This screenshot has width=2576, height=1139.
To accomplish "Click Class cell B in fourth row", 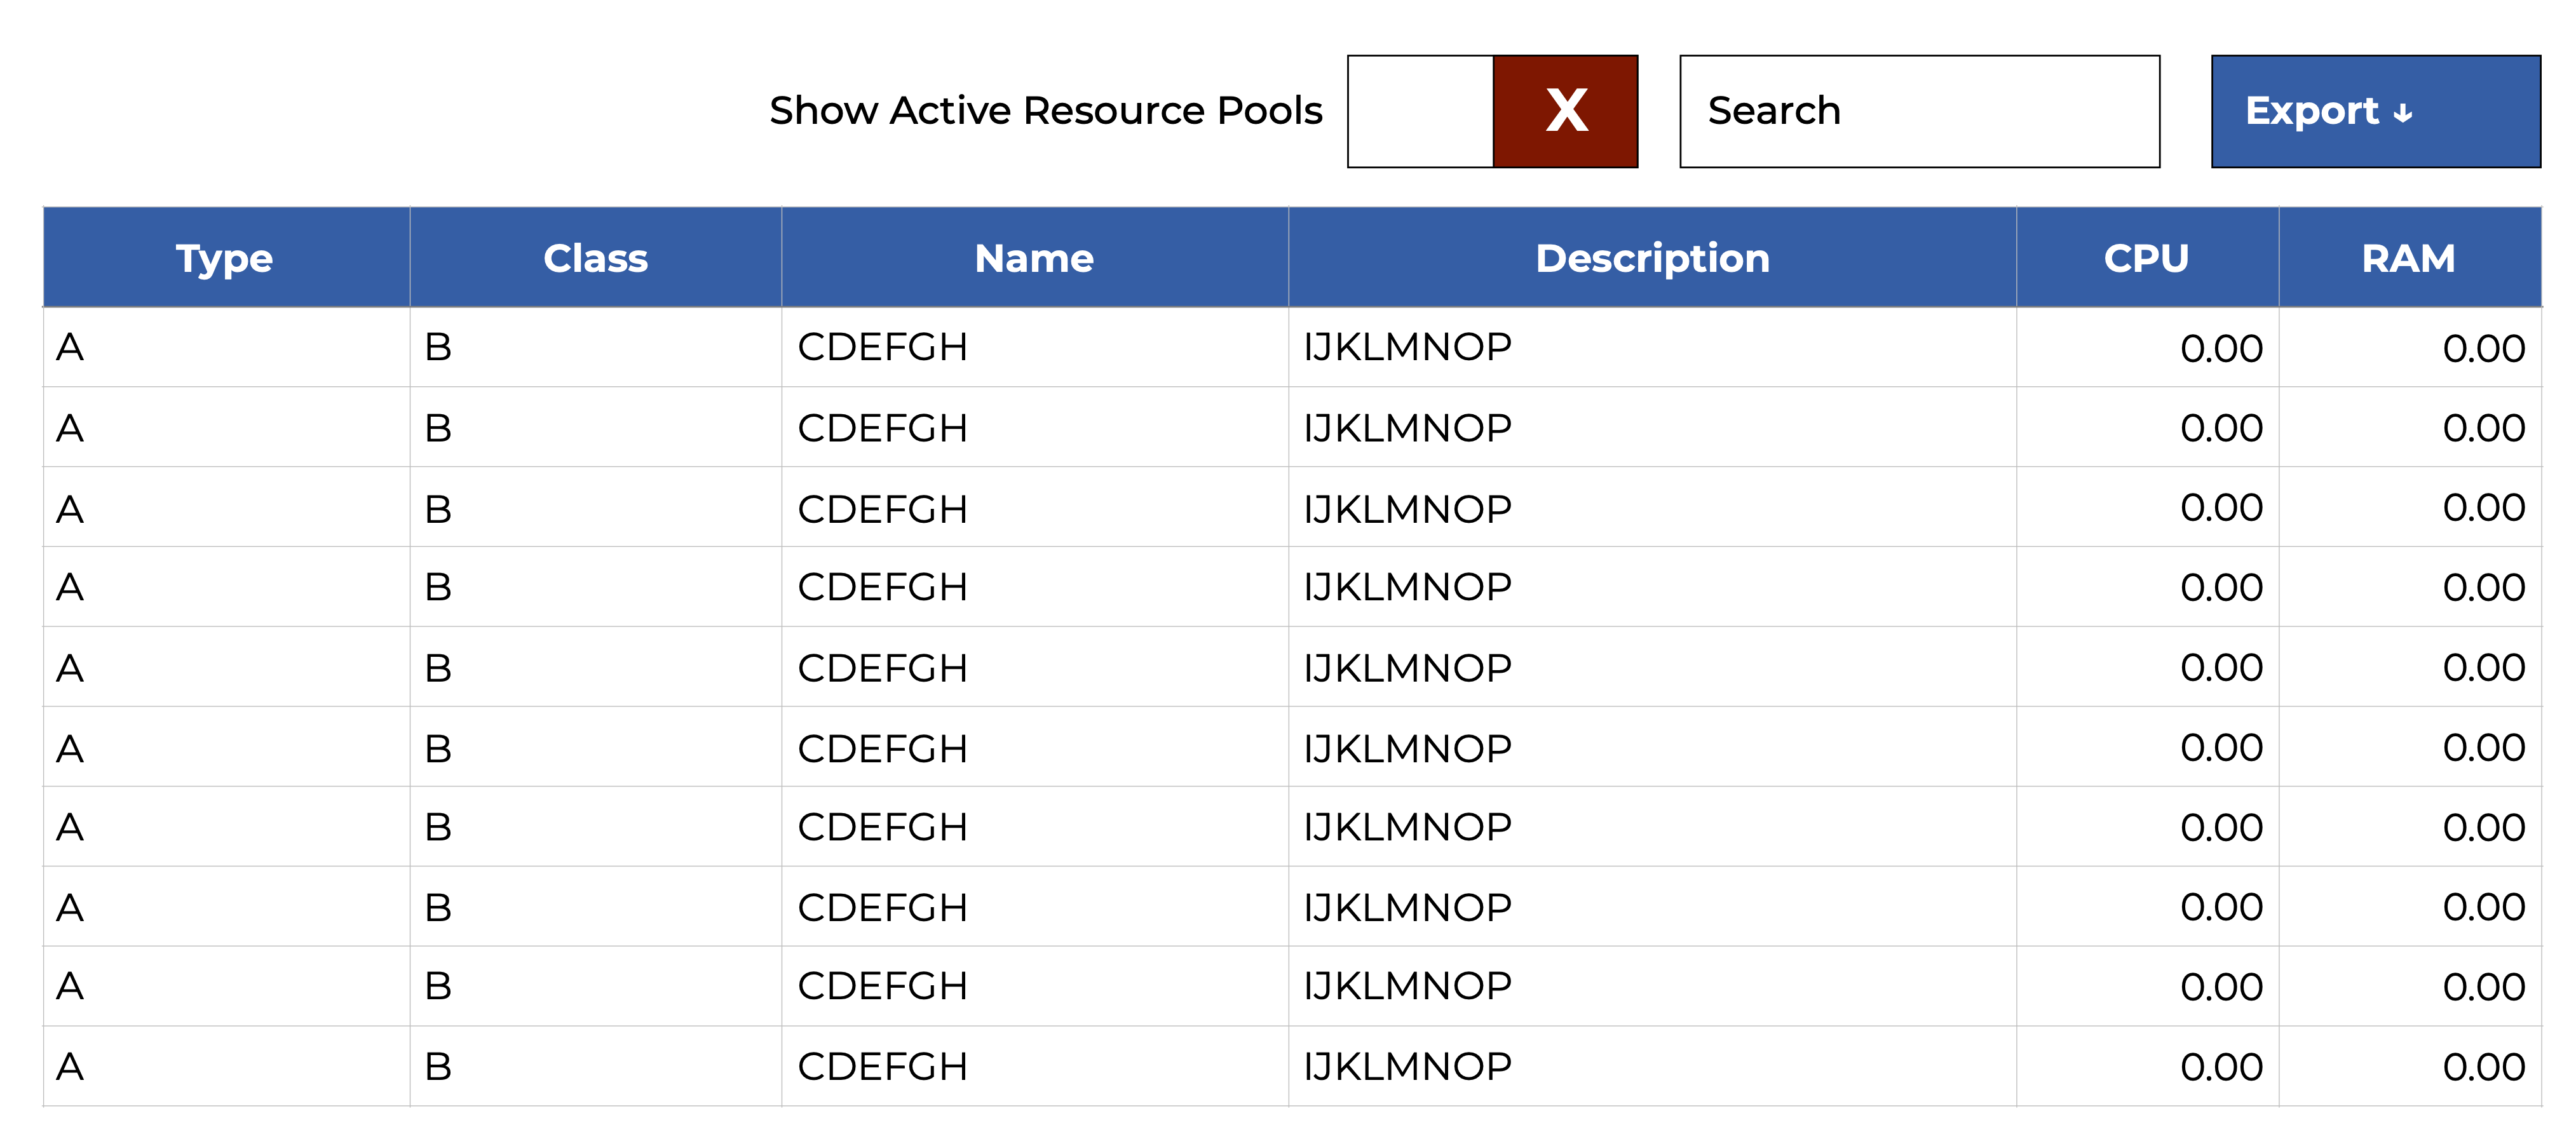I will point(438,587).
